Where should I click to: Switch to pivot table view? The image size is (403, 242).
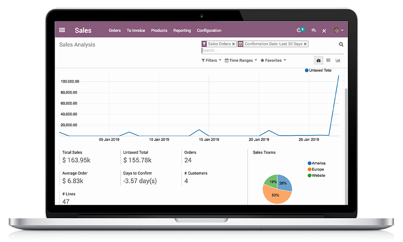point(328,60)
